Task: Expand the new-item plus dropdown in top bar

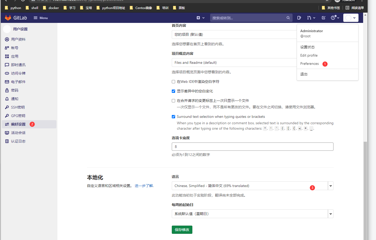Action: click(201, 18)
